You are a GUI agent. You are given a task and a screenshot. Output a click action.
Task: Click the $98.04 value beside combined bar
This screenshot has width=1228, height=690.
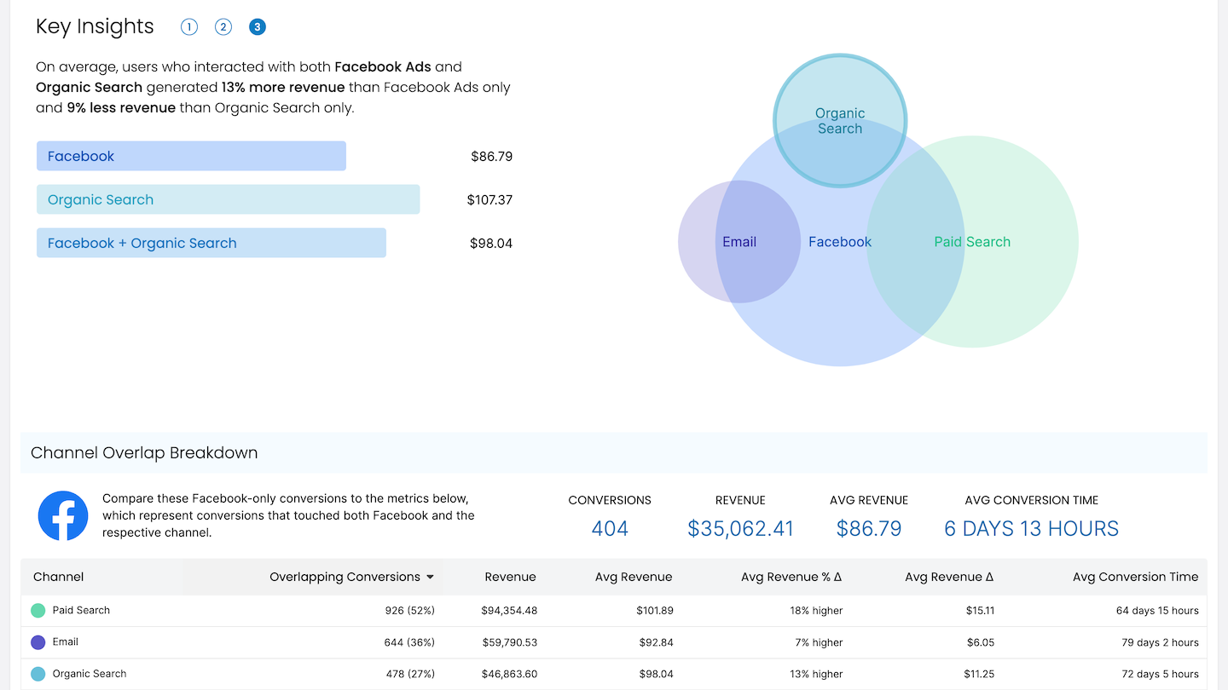pos(491,244)
